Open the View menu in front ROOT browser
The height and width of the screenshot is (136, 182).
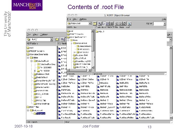tap(75, 19)
